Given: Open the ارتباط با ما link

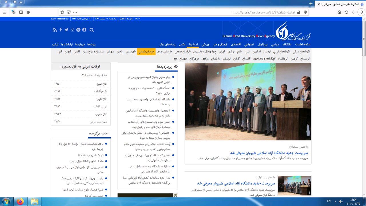Looking at the screenshot, I should [67, 44].
